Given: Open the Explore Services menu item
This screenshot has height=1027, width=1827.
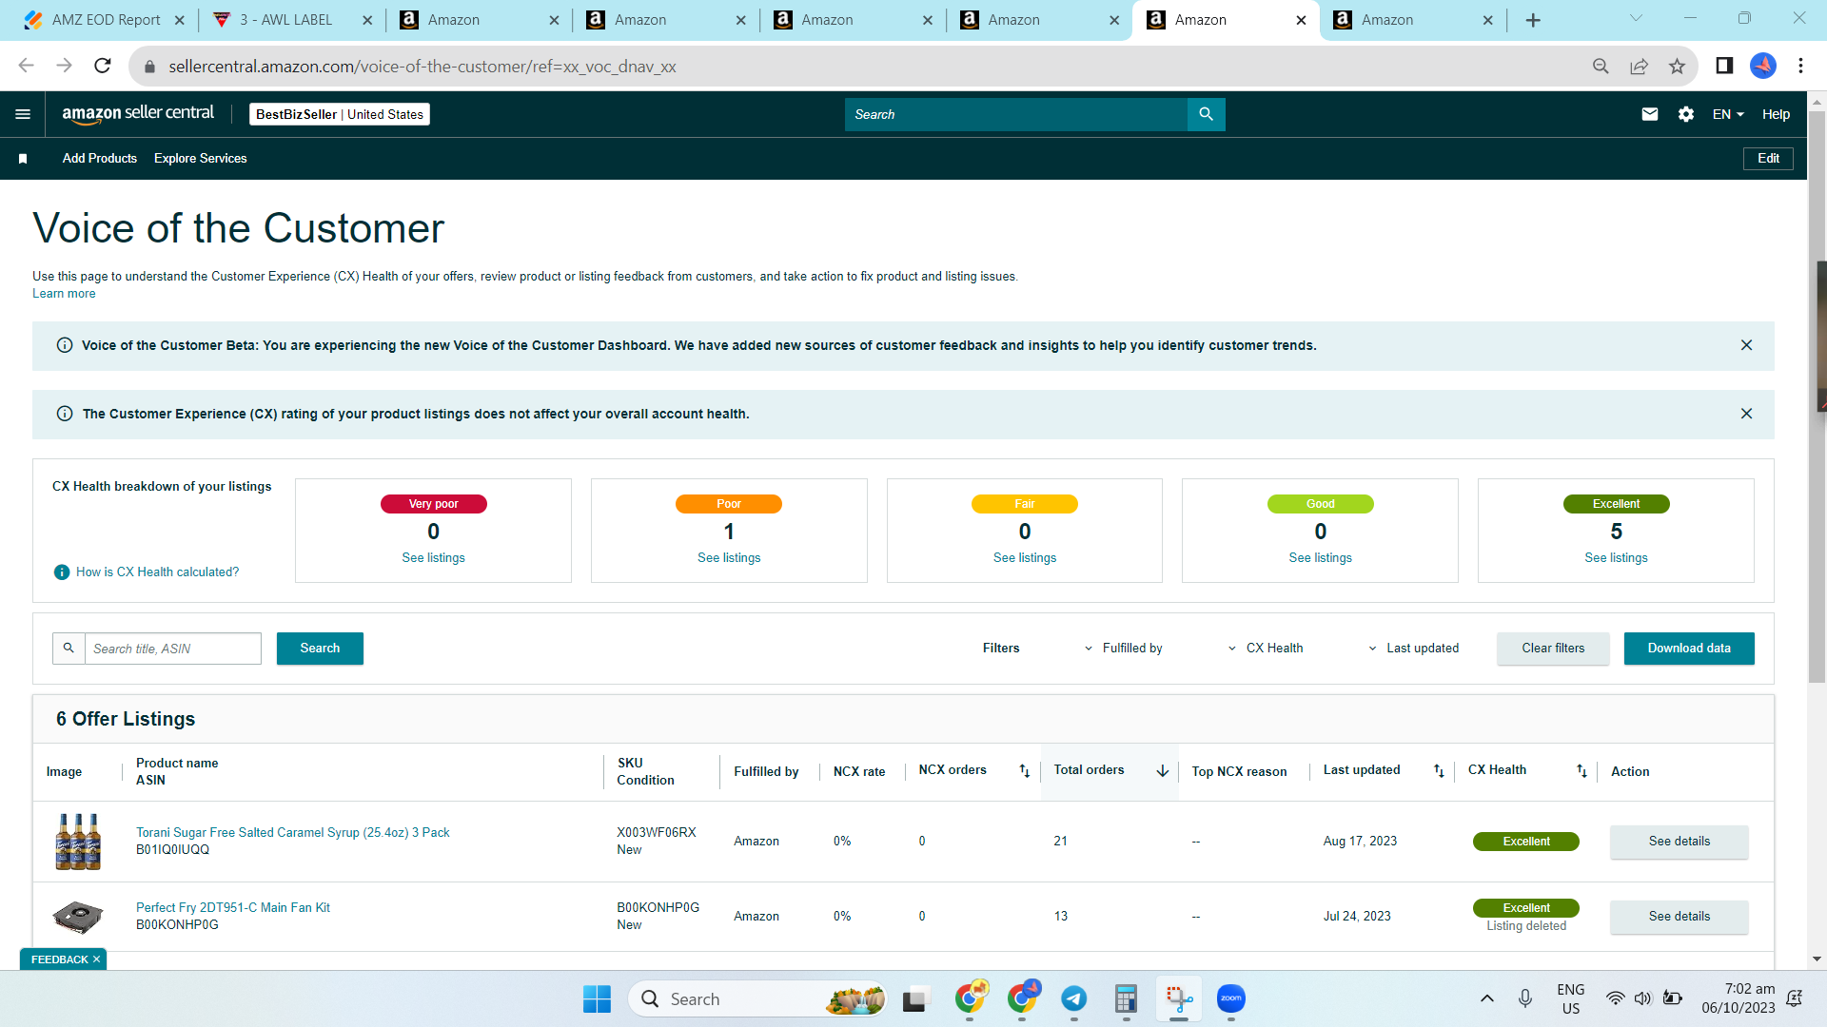Looking at the screenshot, I should point(201,159).
